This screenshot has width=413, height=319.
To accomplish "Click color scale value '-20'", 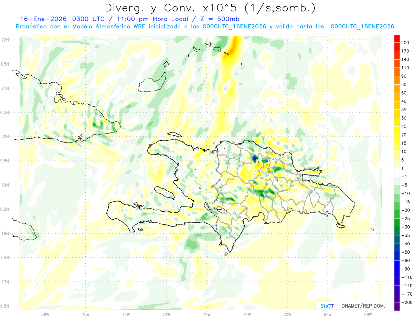I will pyautogui.click(x=406, y=210).
